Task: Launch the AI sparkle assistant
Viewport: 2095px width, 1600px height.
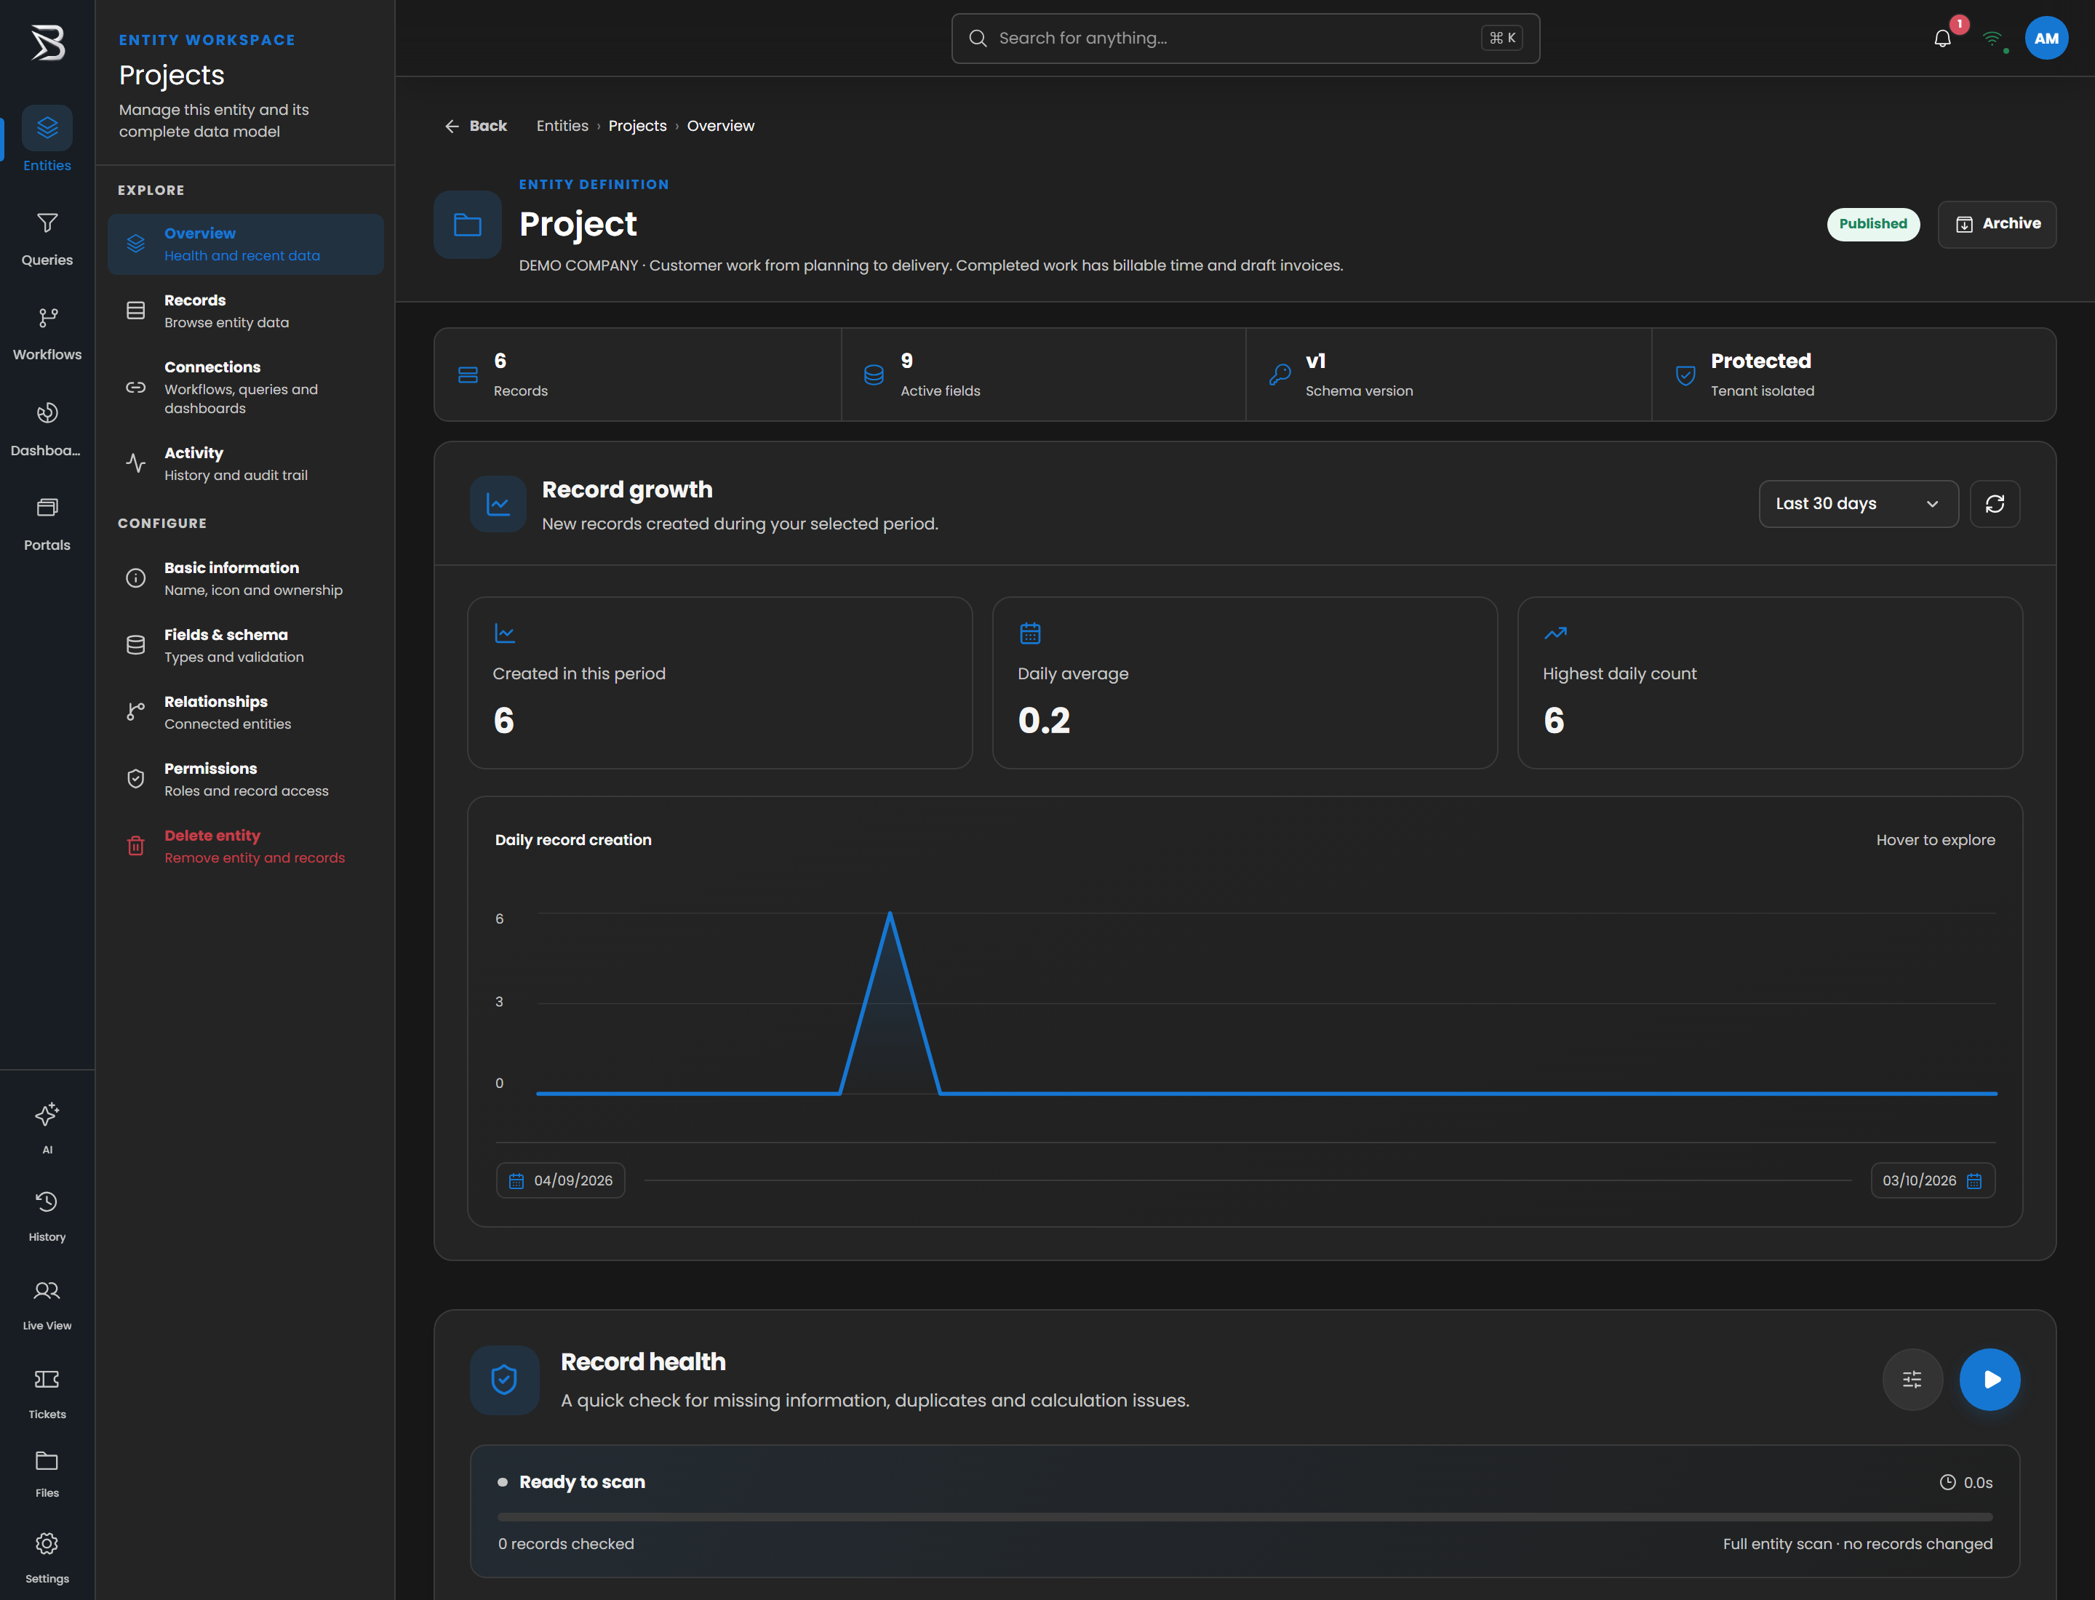Action: coord(47,1113)
